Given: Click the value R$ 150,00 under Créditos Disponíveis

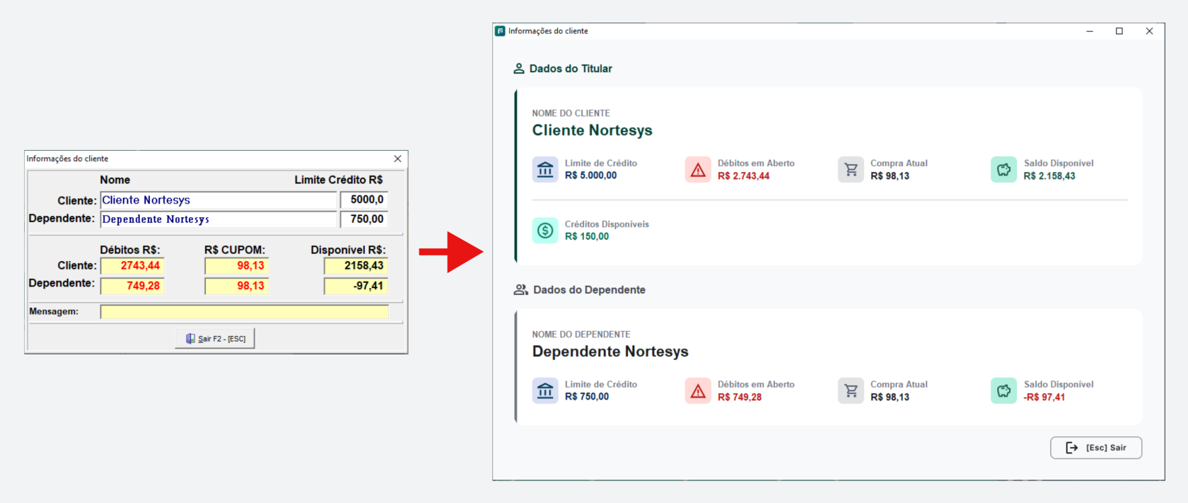Looking at the screenshot, I should tap(587, 236).
